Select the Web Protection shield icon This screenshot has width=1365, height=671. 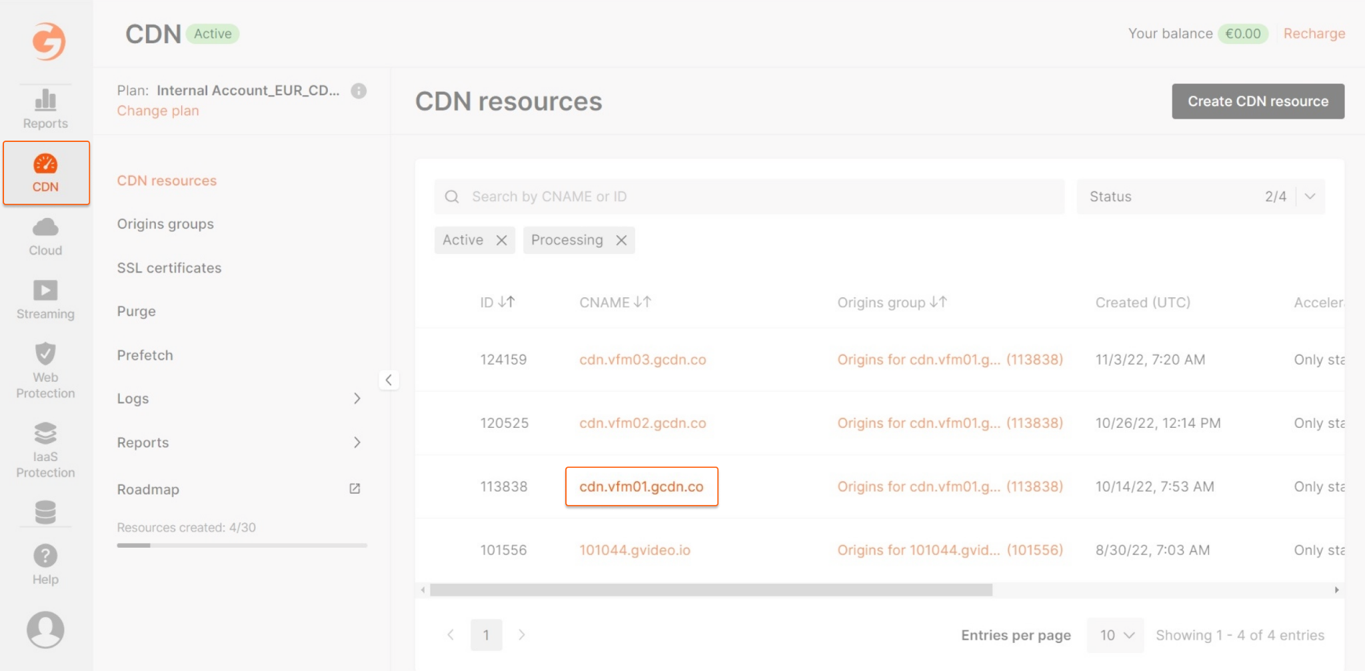pyautogui.click(x=45, y=354)
